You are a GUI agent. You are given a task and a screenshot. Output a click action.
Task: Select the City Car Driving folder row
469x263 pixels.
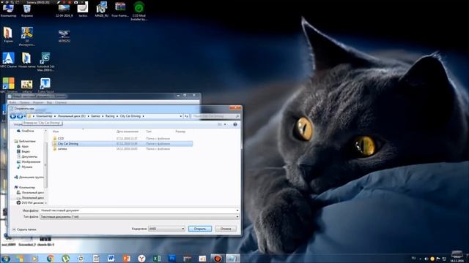click(122, 144)
